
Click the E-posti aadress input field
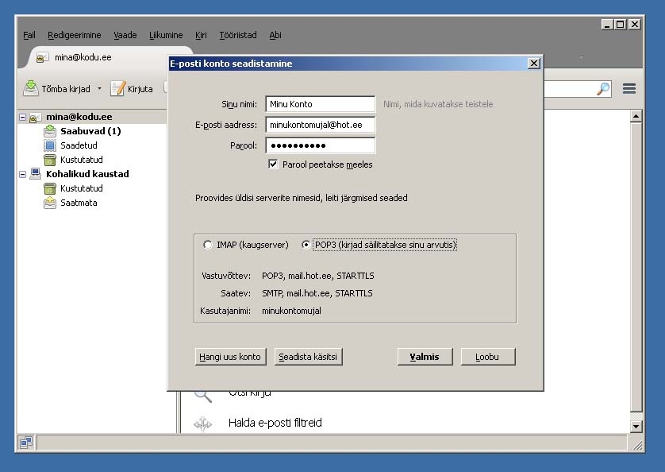click(321, 125)
